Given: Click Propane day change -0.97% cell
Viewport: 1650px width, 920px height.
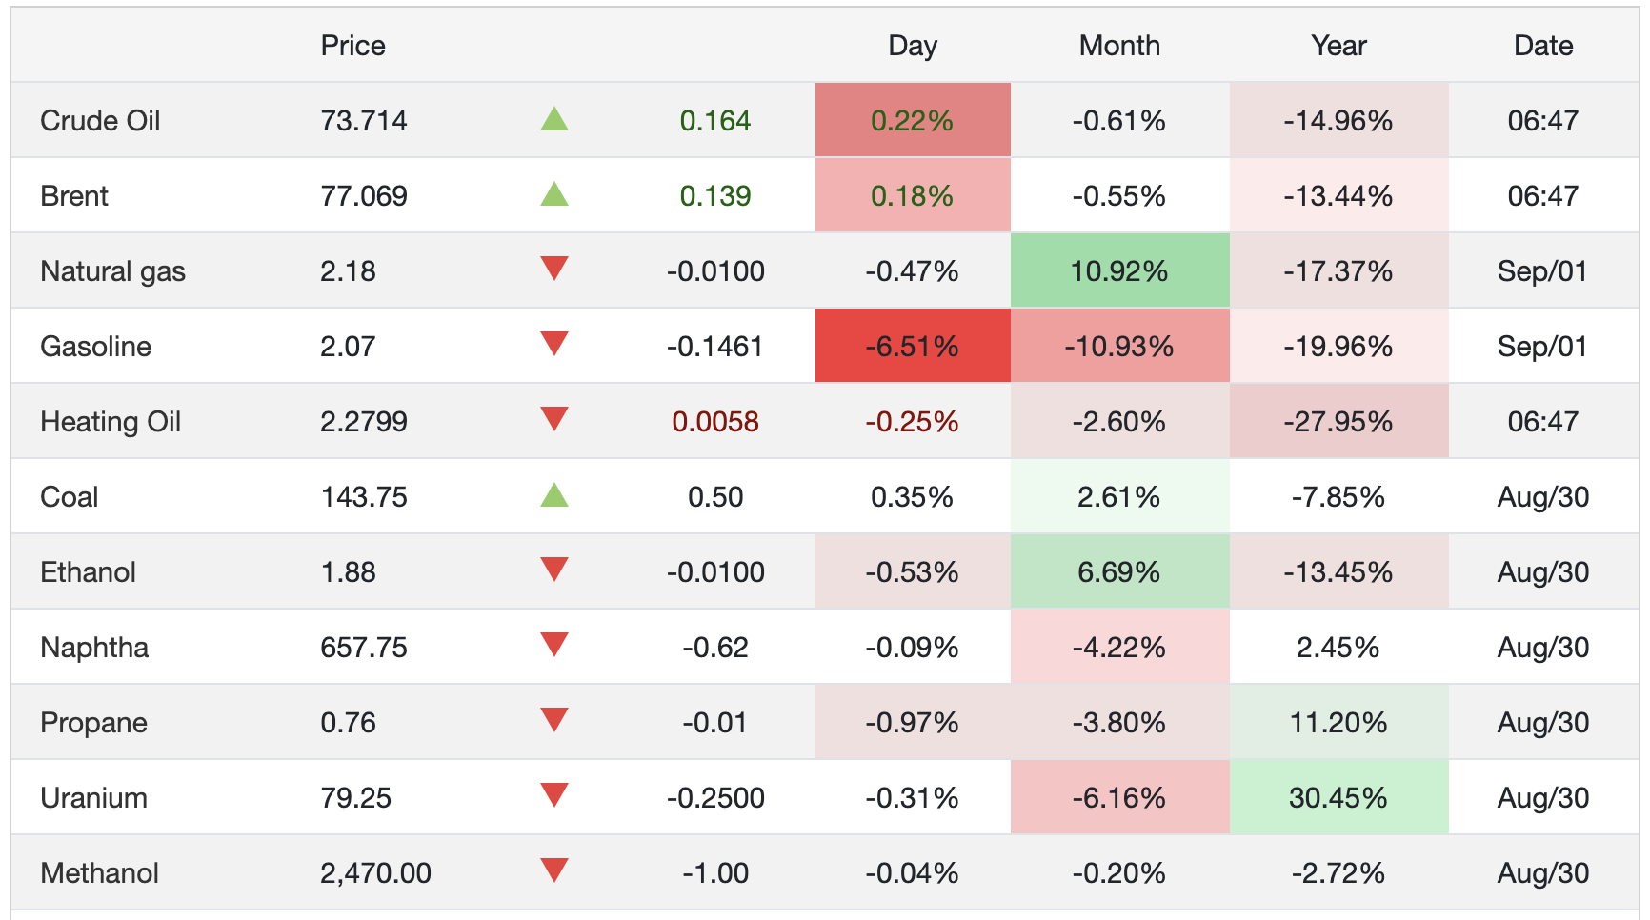Looking at the screenshot, I should coord(913,722).
